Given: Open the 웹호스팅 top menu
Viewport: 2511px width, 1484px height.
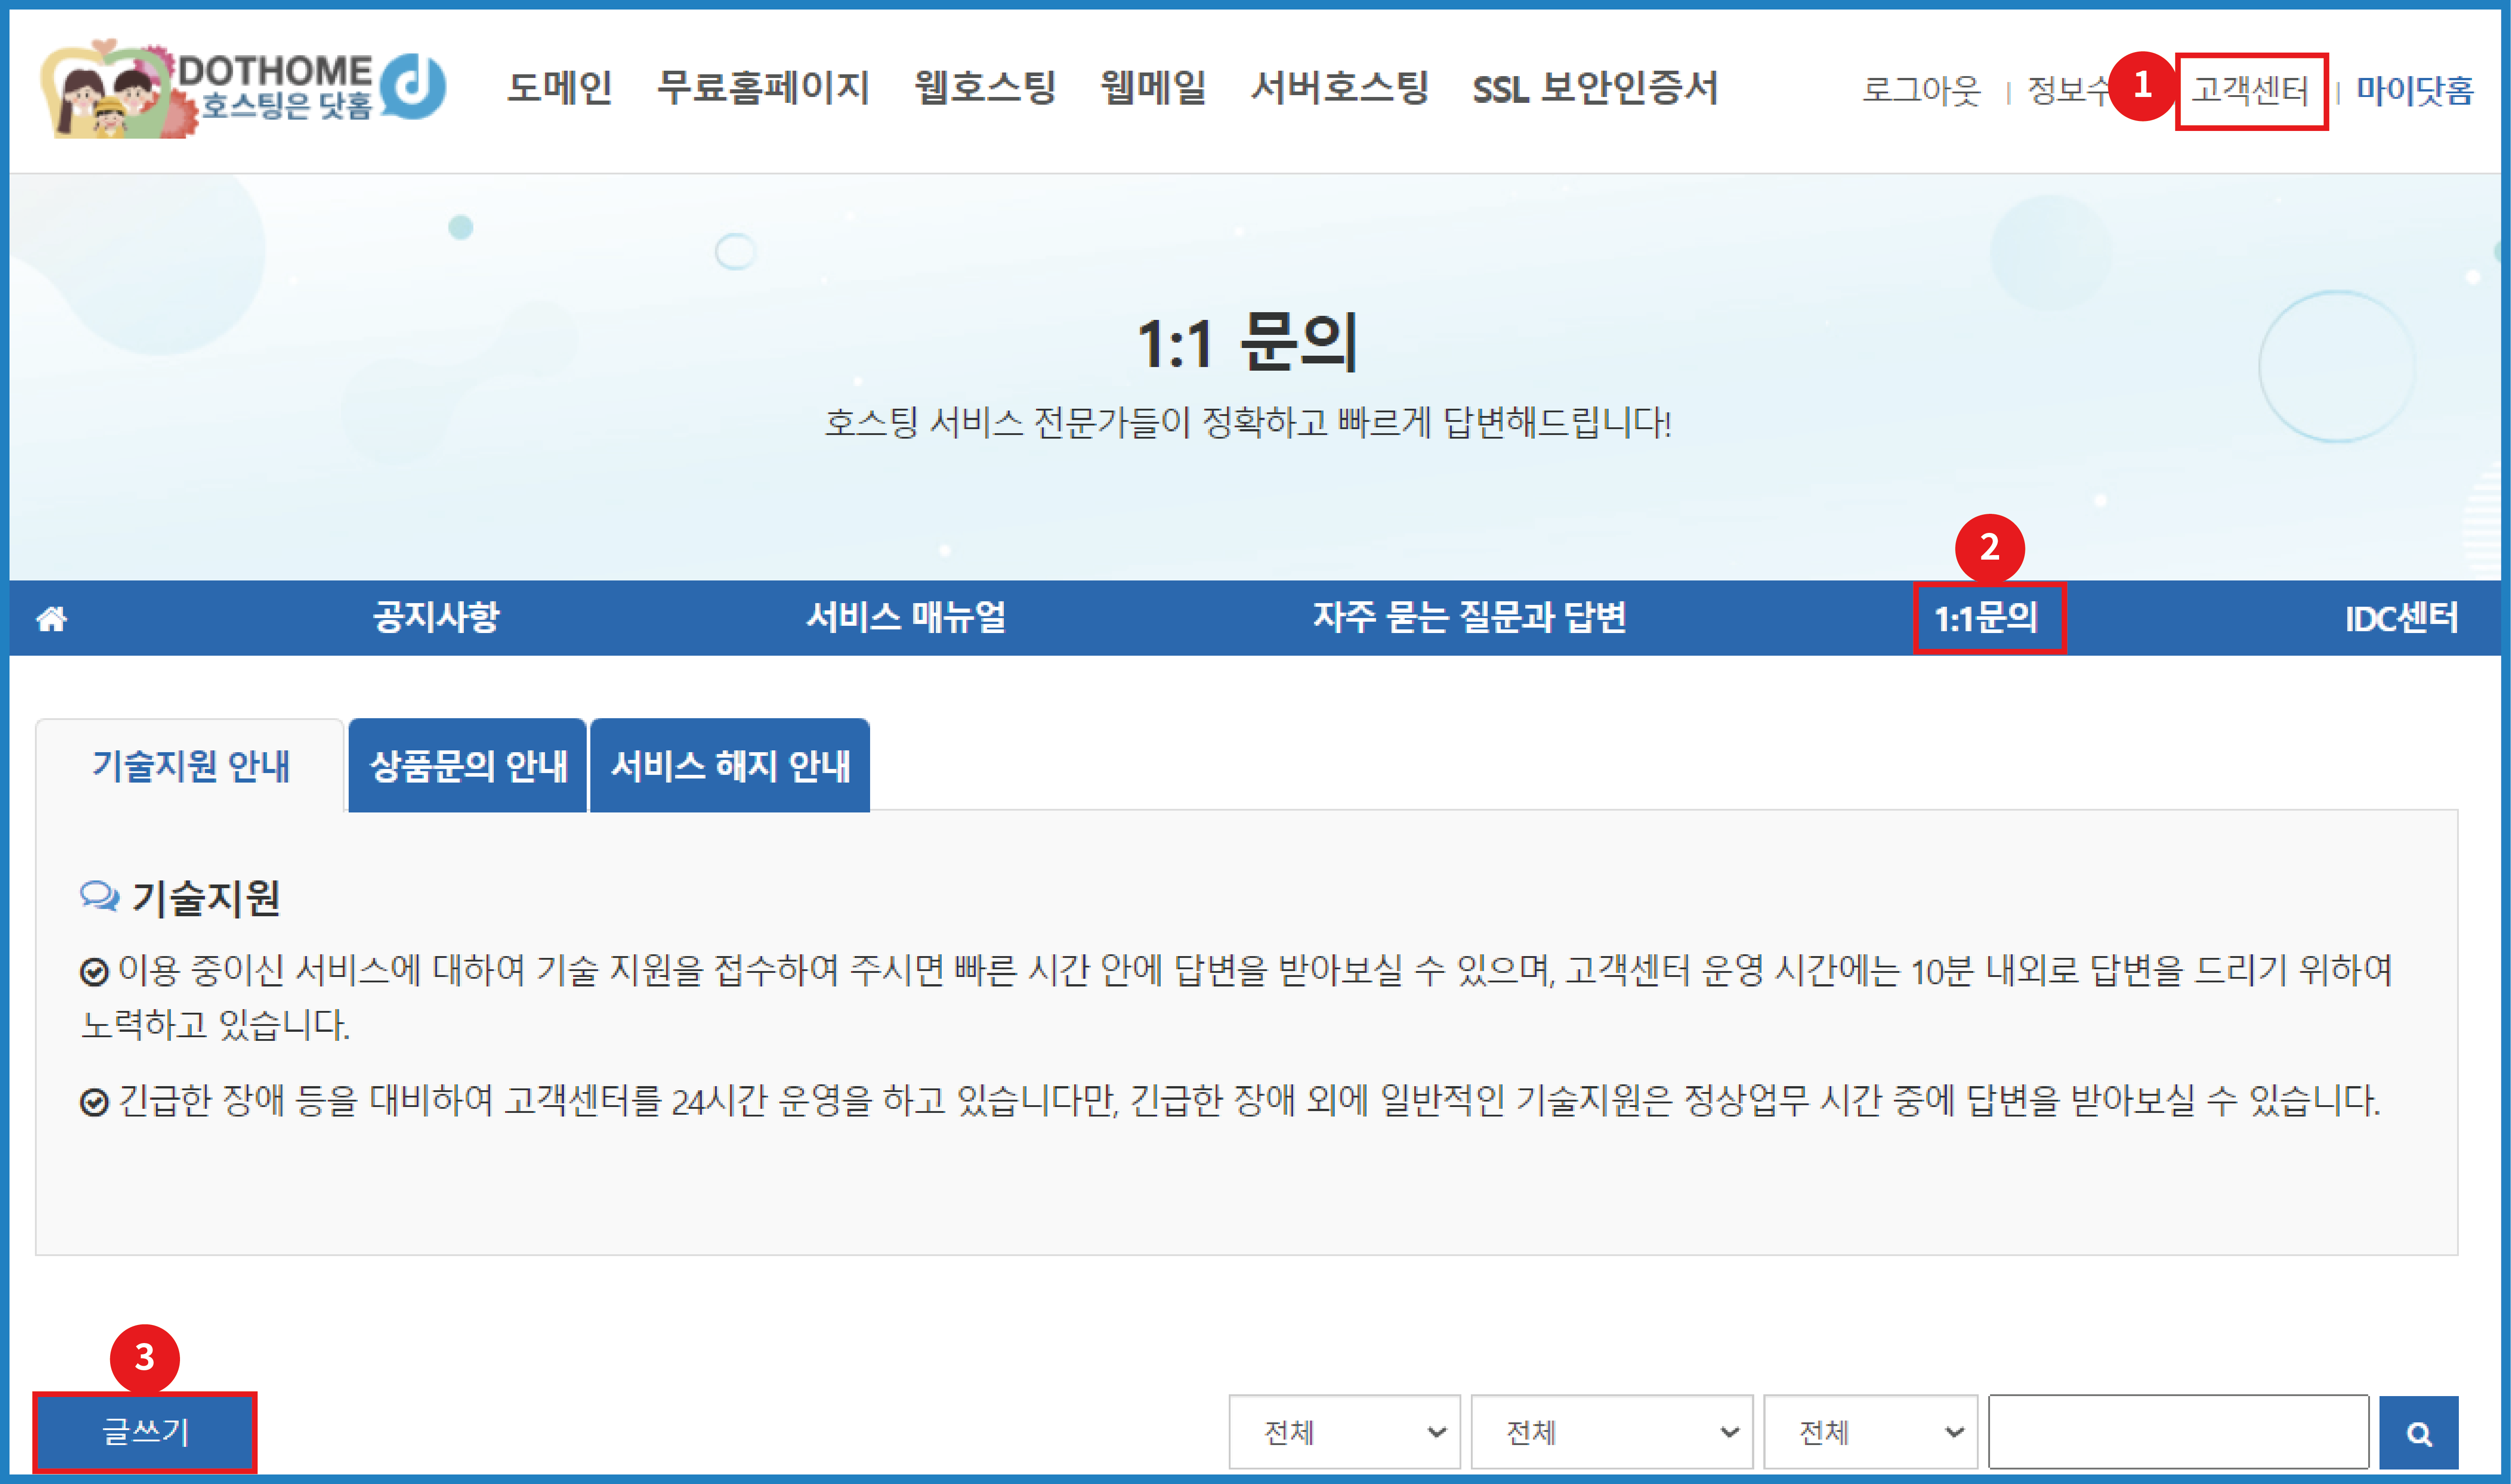Looking at the screenshot, I should [x=984, y=88].
